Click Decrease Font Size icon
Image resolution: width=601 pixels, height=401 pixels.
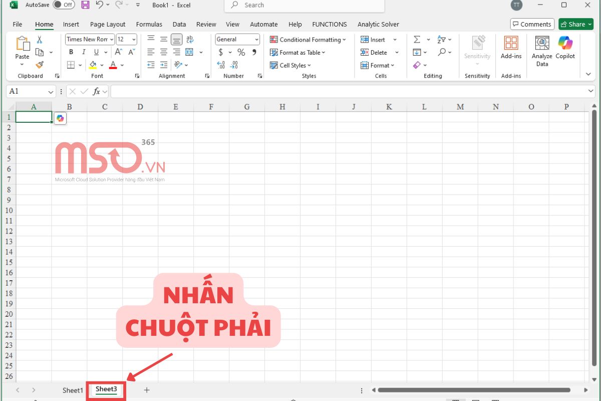[132, 52]
